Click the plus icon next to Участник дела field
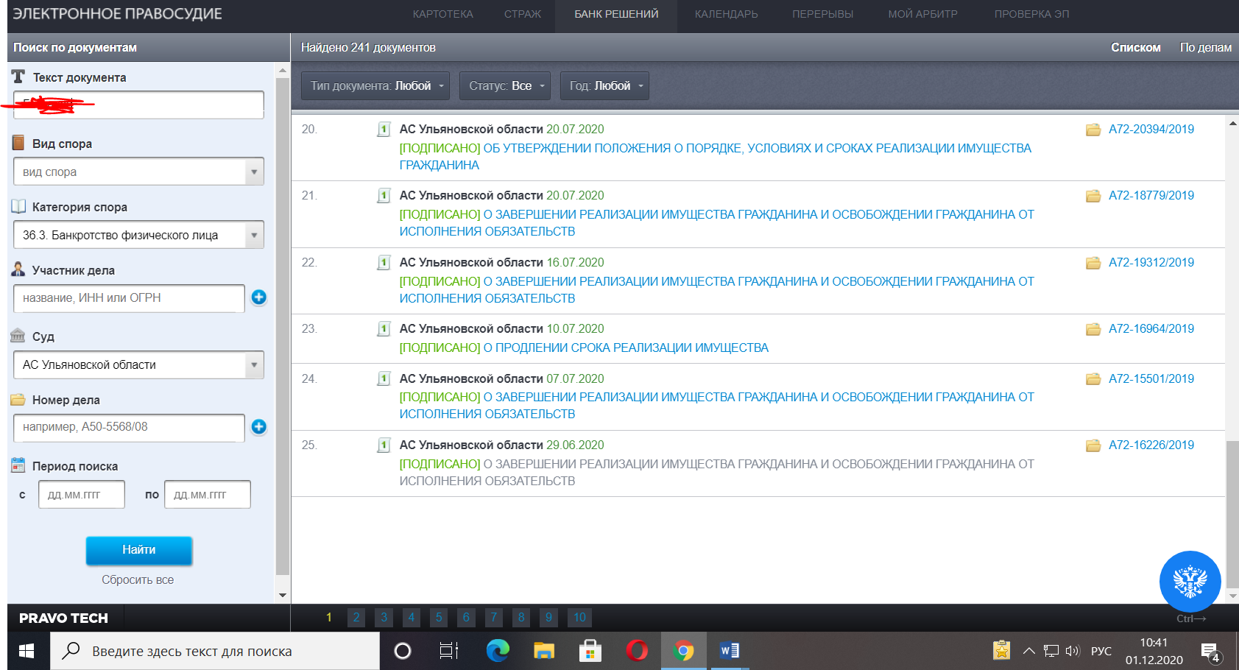 coord(258,297)
